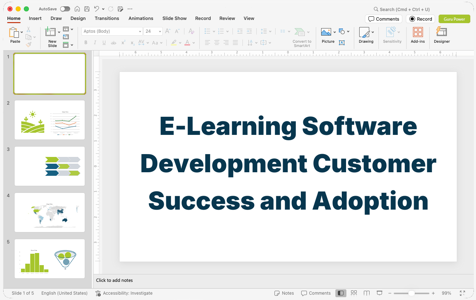Open the Change Case Aa dropdown

tap(157, 43)
